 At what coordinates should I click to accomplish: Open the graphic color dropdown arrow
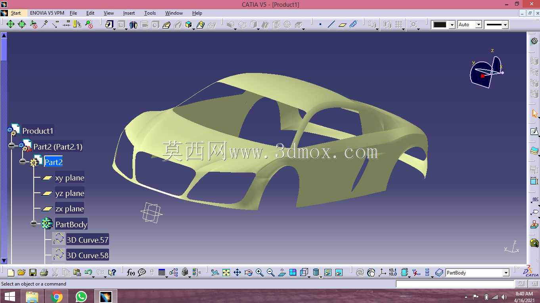pyautogui.click(x=452, y=25)
